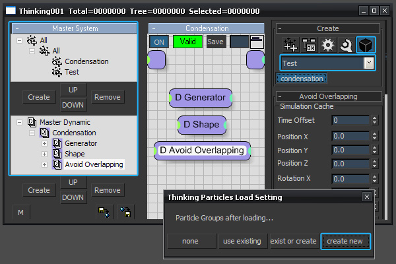Click the Generator dynamic set icon
This screenshot has height=264, width=396.
57,143
